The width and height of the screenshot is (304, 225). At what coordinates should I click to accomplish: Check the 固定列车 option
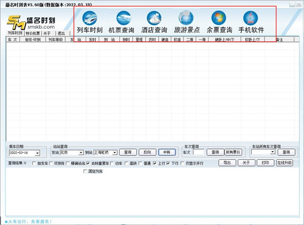(x=85, y=172)
